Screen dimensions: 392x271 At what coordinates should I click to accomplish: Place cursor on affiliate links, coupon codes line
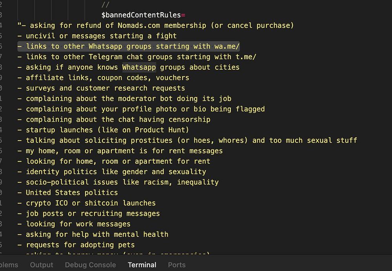(x=107, y=78)
